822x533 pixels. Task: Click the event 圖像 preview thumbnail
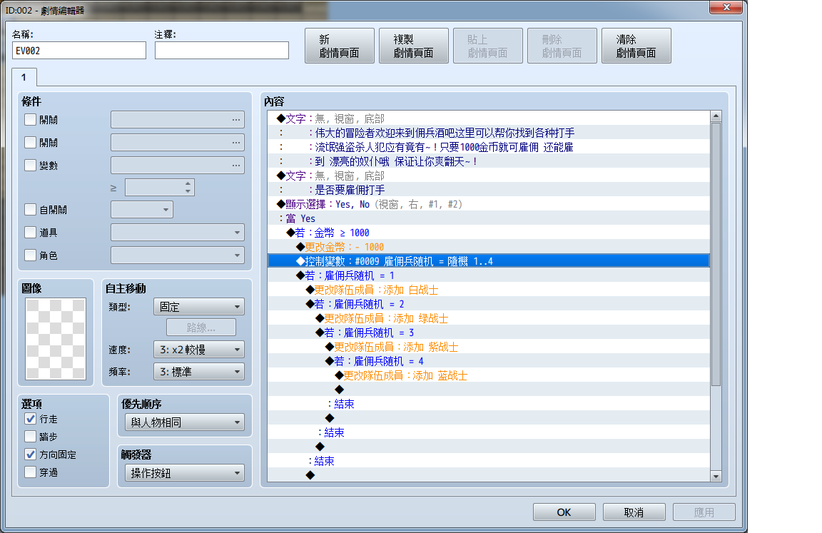tap(56, 338)
